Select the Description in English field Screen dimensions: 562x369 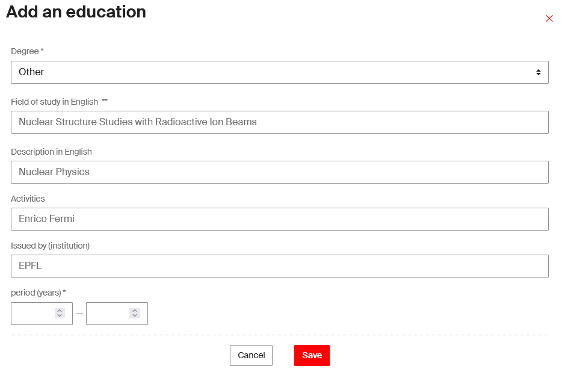(x=280, y=172)
